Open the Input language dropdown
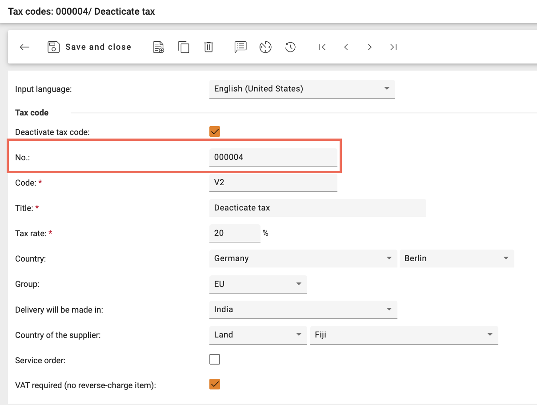The image size is (537, 405). [301, 89]
